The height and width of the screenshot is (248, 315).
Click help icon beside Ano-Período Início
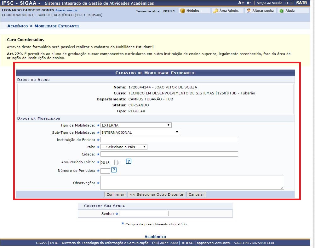[129, 162]
